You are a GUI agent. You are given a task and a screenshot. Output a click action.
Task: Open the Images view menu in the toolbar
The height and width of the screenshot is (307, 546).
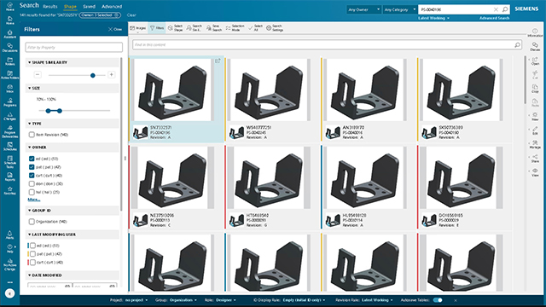pos(138,28)
